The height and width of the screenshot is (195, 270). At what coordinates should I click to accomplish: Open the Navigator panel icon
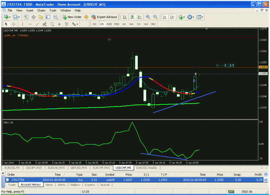pyautogui.click(x=41, y=17)
